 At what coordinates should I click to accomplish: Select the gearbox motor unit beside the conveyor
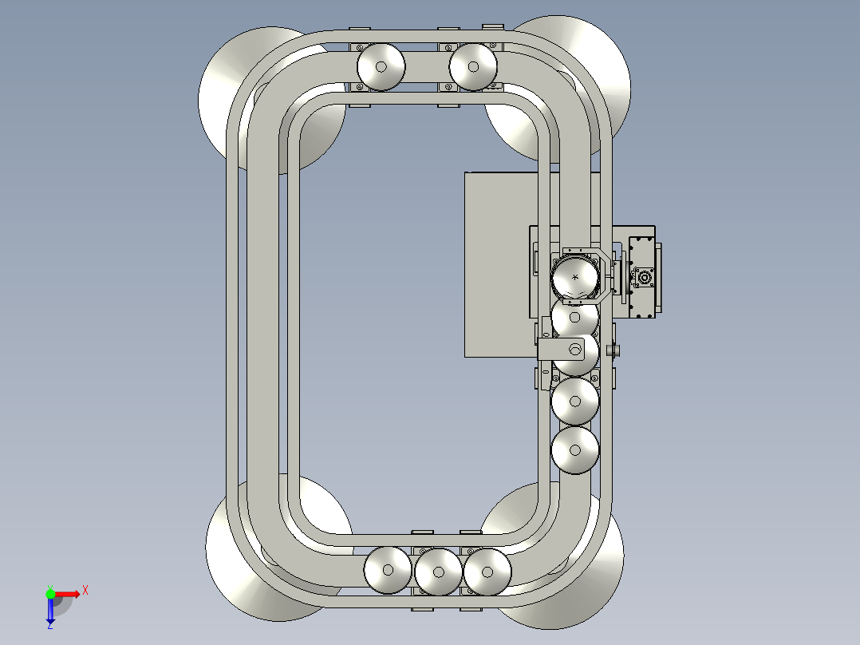[644, 277]
